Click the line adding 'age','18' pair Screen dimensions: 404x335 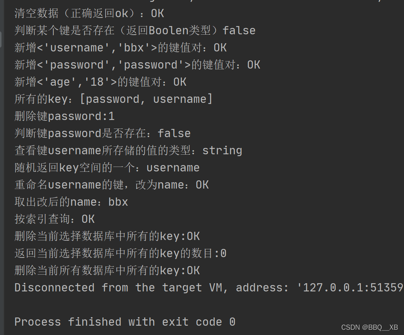pyautogui.click(x=100, y=82)
